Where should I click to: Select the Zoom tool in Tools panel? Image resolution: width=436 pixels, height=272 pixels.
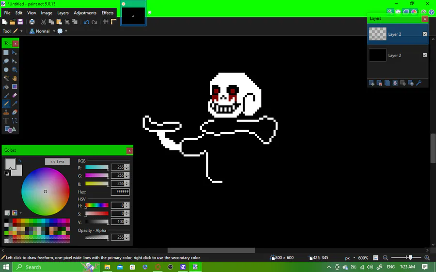(x=15, y=70)
